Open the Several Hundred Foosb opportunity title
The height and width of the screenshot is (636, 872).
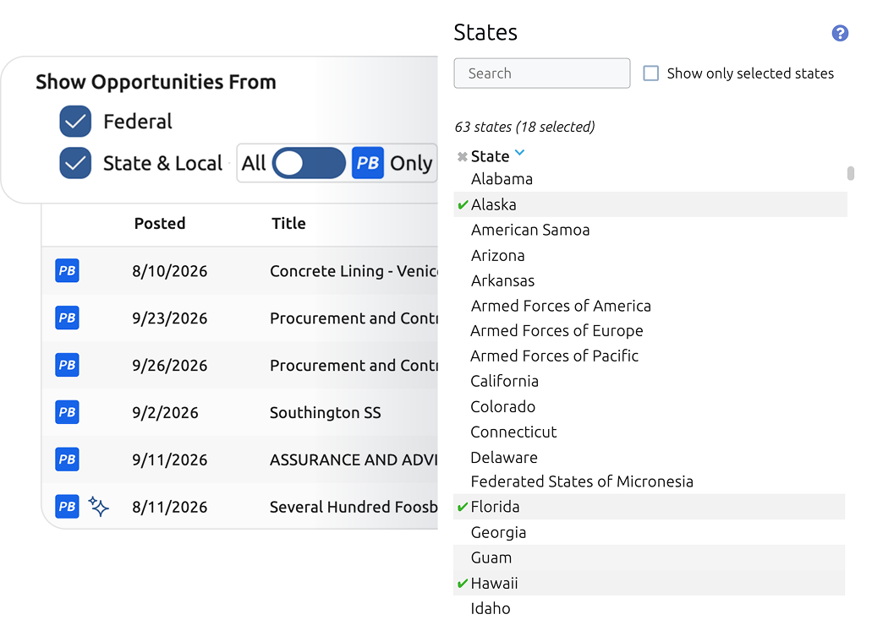(x=354, y=507)
